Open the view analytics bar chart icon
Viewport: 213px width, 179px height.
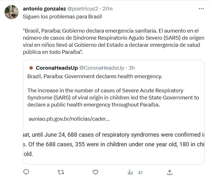click(130, 172)
